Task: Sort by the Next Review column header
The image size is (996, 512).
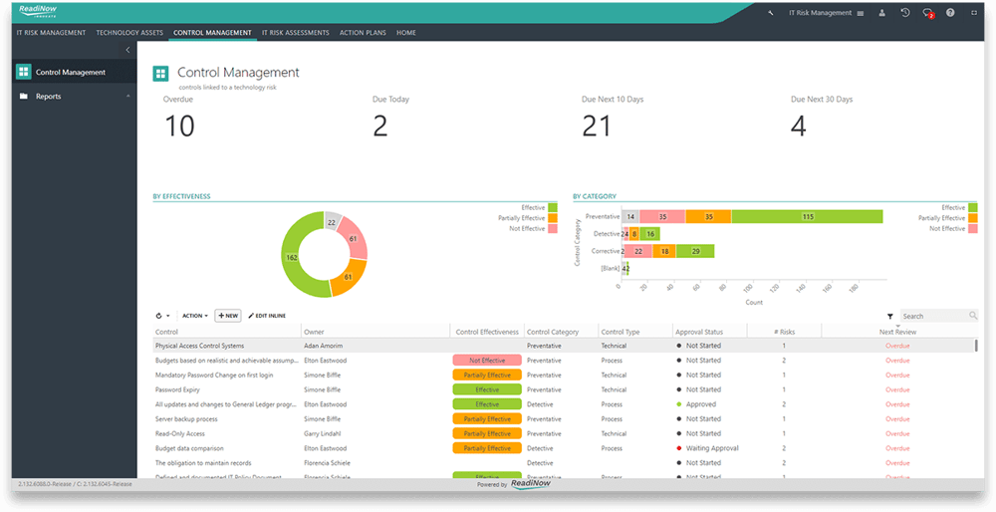Action: coord(897,332)
